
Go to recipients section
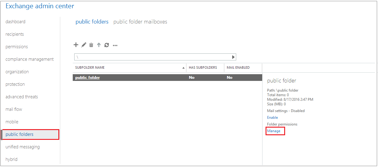click(15, 34)
